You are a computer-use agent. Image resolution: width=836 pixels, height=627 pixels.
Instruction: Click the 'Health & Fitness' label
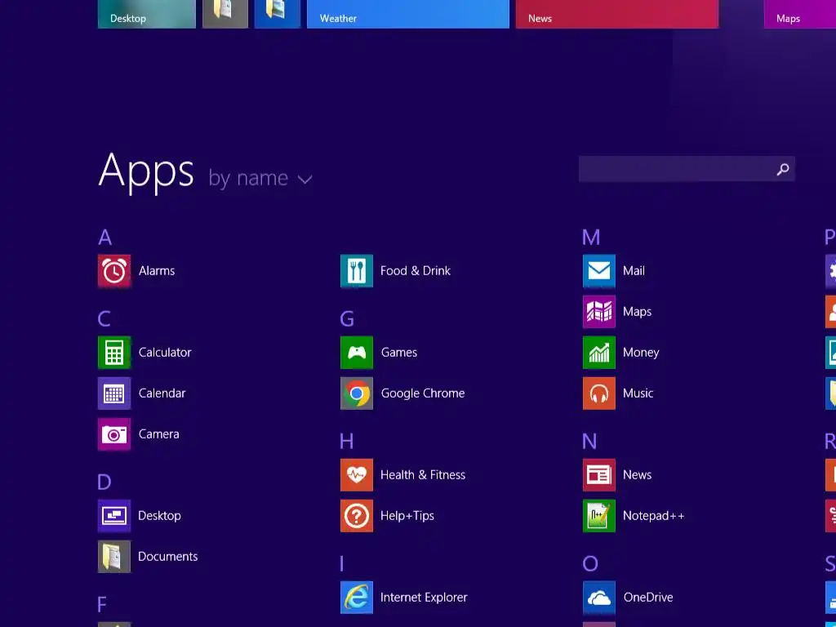point(423,475)
